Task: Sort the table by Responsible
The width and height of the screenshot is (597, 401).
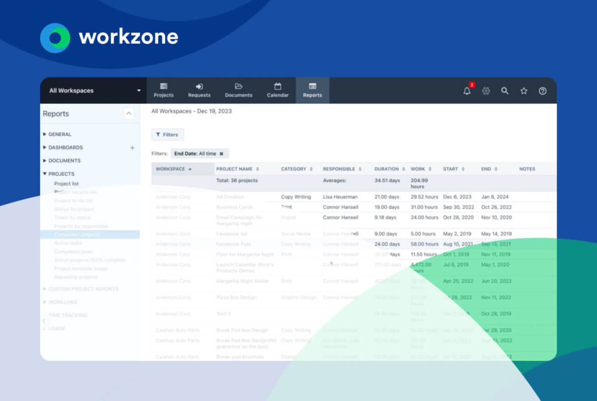Action: click(342, 169)
